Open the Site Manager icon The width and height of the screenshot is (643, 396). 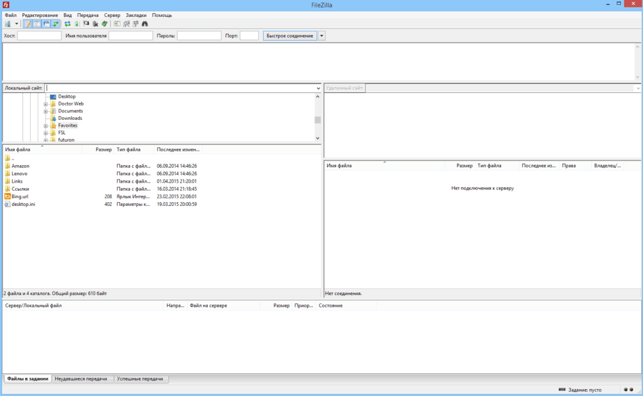[8, 24]
